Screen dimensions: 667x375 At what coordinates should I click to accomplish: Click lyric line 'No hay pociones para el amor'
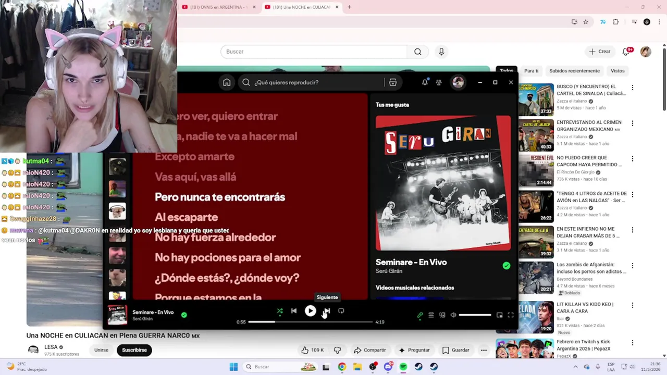click(x=228, y=257)
